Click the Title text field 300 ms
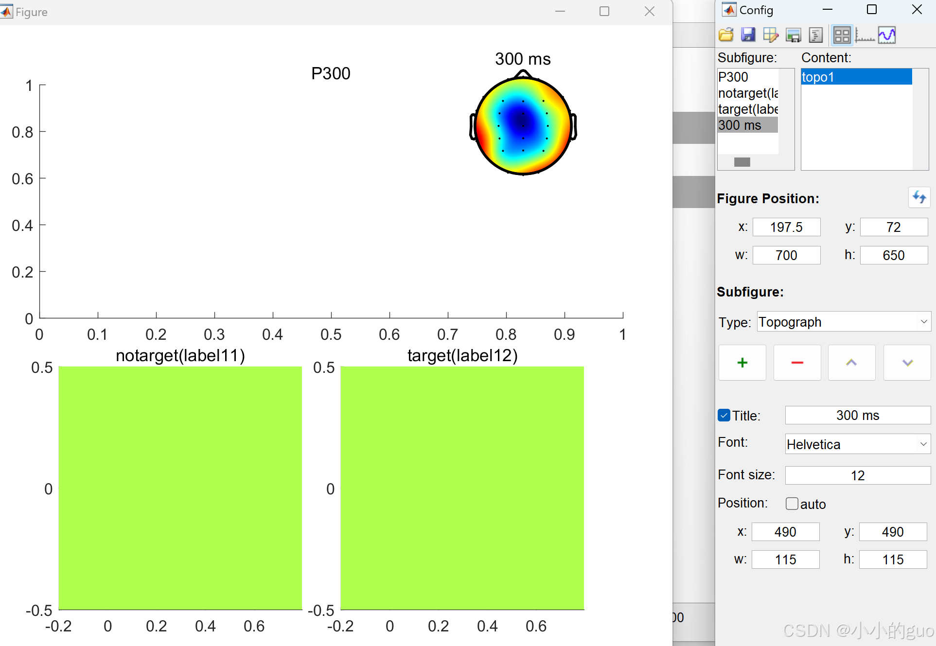The width and height of the screenshot is (936, 646). tap(858, 415)
